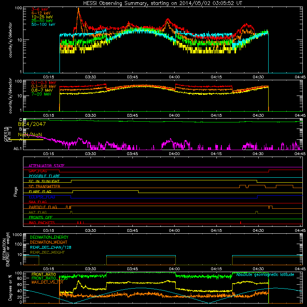The image size is (307, 307).
Task: Click the 80 y-axis tick in the bottom panel
Action: click(x=20, y=278)
